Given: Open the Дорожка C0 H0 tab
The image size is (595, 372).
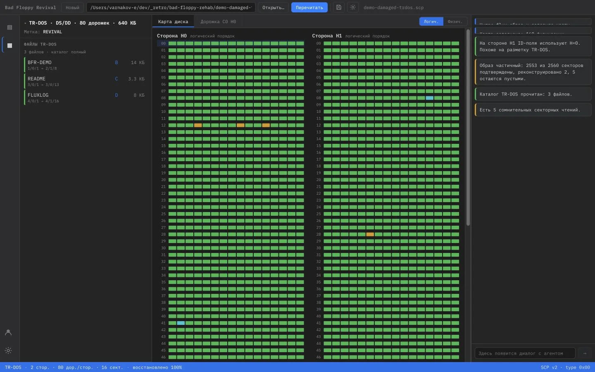Looking at the screenshot, I should pyautogui.click(x=218, y=21).
